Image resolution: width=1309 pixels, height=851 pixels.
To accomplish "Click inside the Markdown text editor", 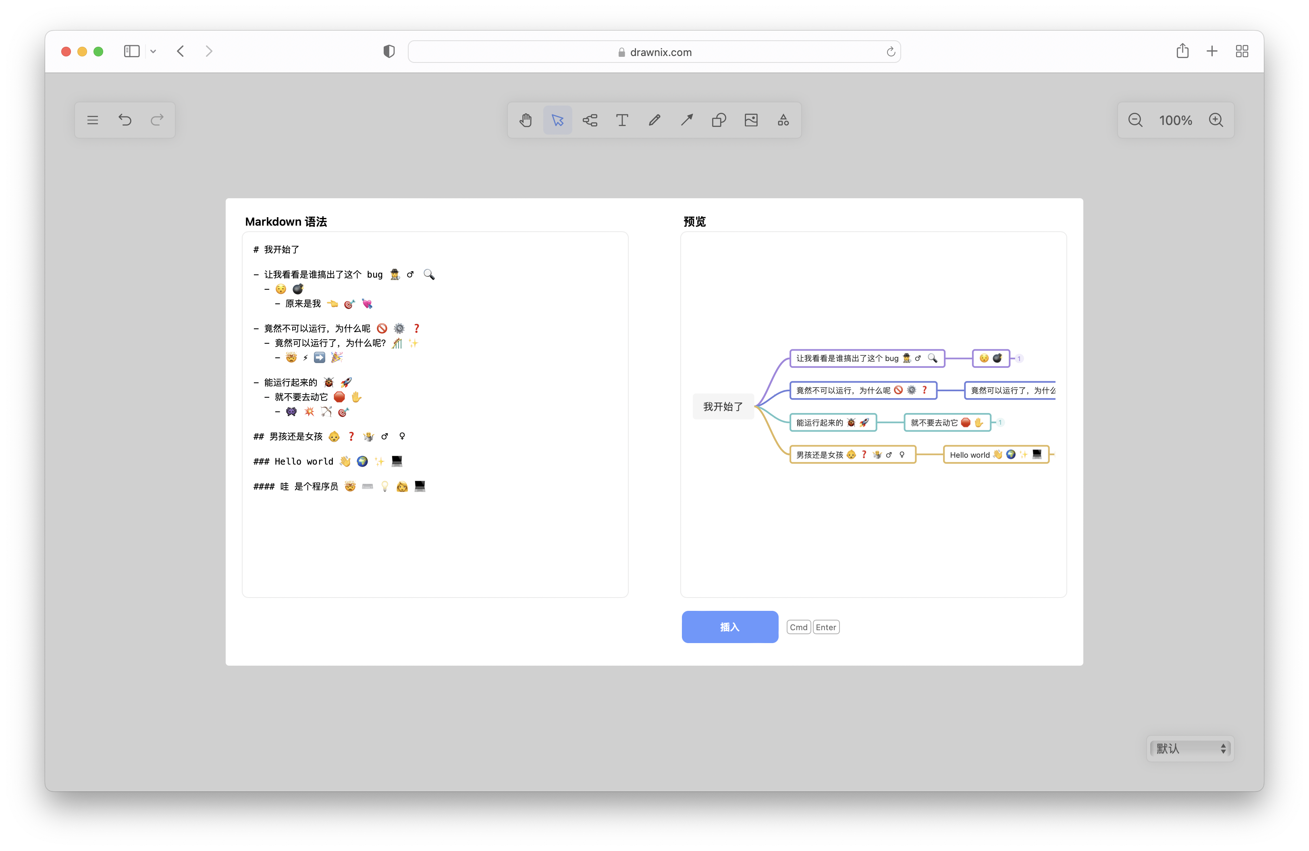I will click(x=434, y=539).
